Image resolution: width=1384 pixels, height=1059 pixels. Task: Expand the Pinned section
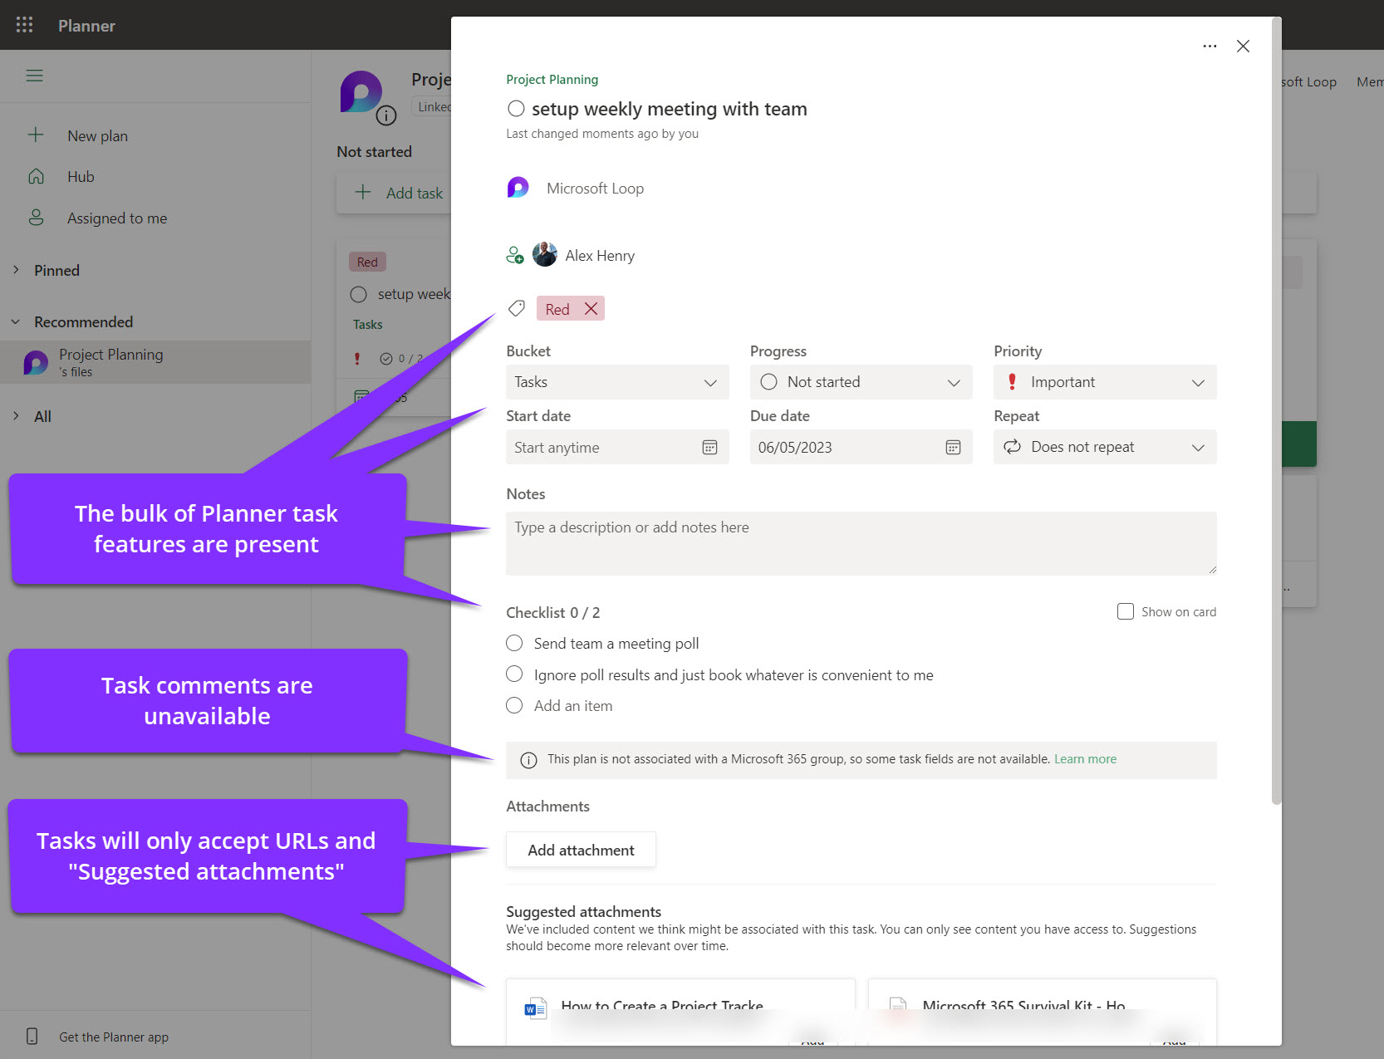point(16,270)
